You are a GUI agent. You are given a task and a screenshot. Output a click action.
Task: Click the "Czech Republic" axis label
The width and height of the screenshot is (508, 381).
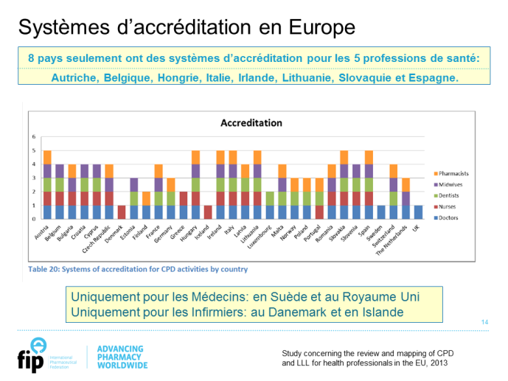(97, 239)
